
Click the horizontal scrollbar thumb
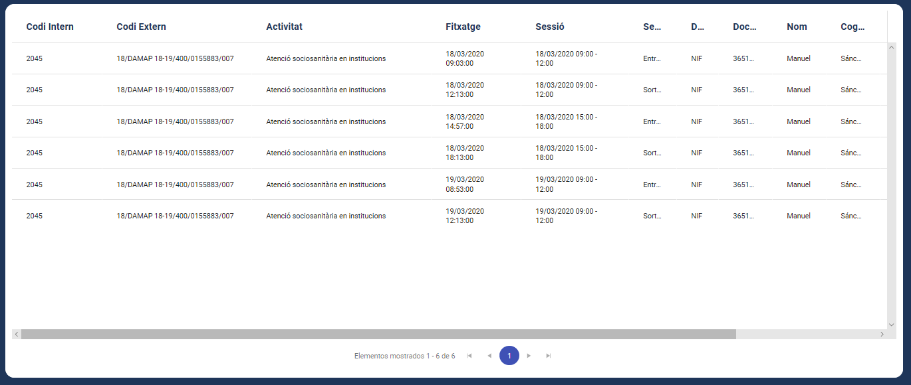pos(378,335)
